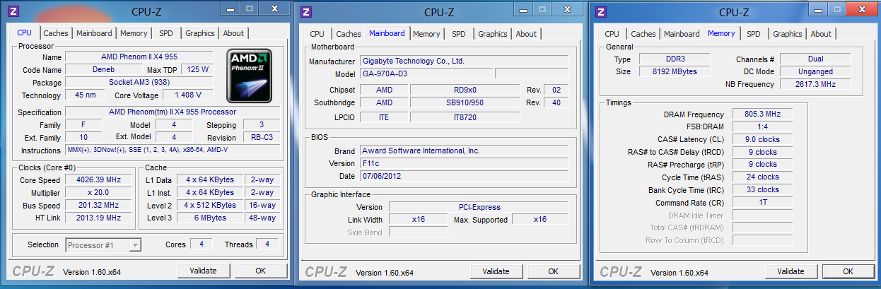This screenshot has width=881, height=289.
Task: Click the Instructions field listing MMX(+), 3DNow!
Action: (173, 150)
